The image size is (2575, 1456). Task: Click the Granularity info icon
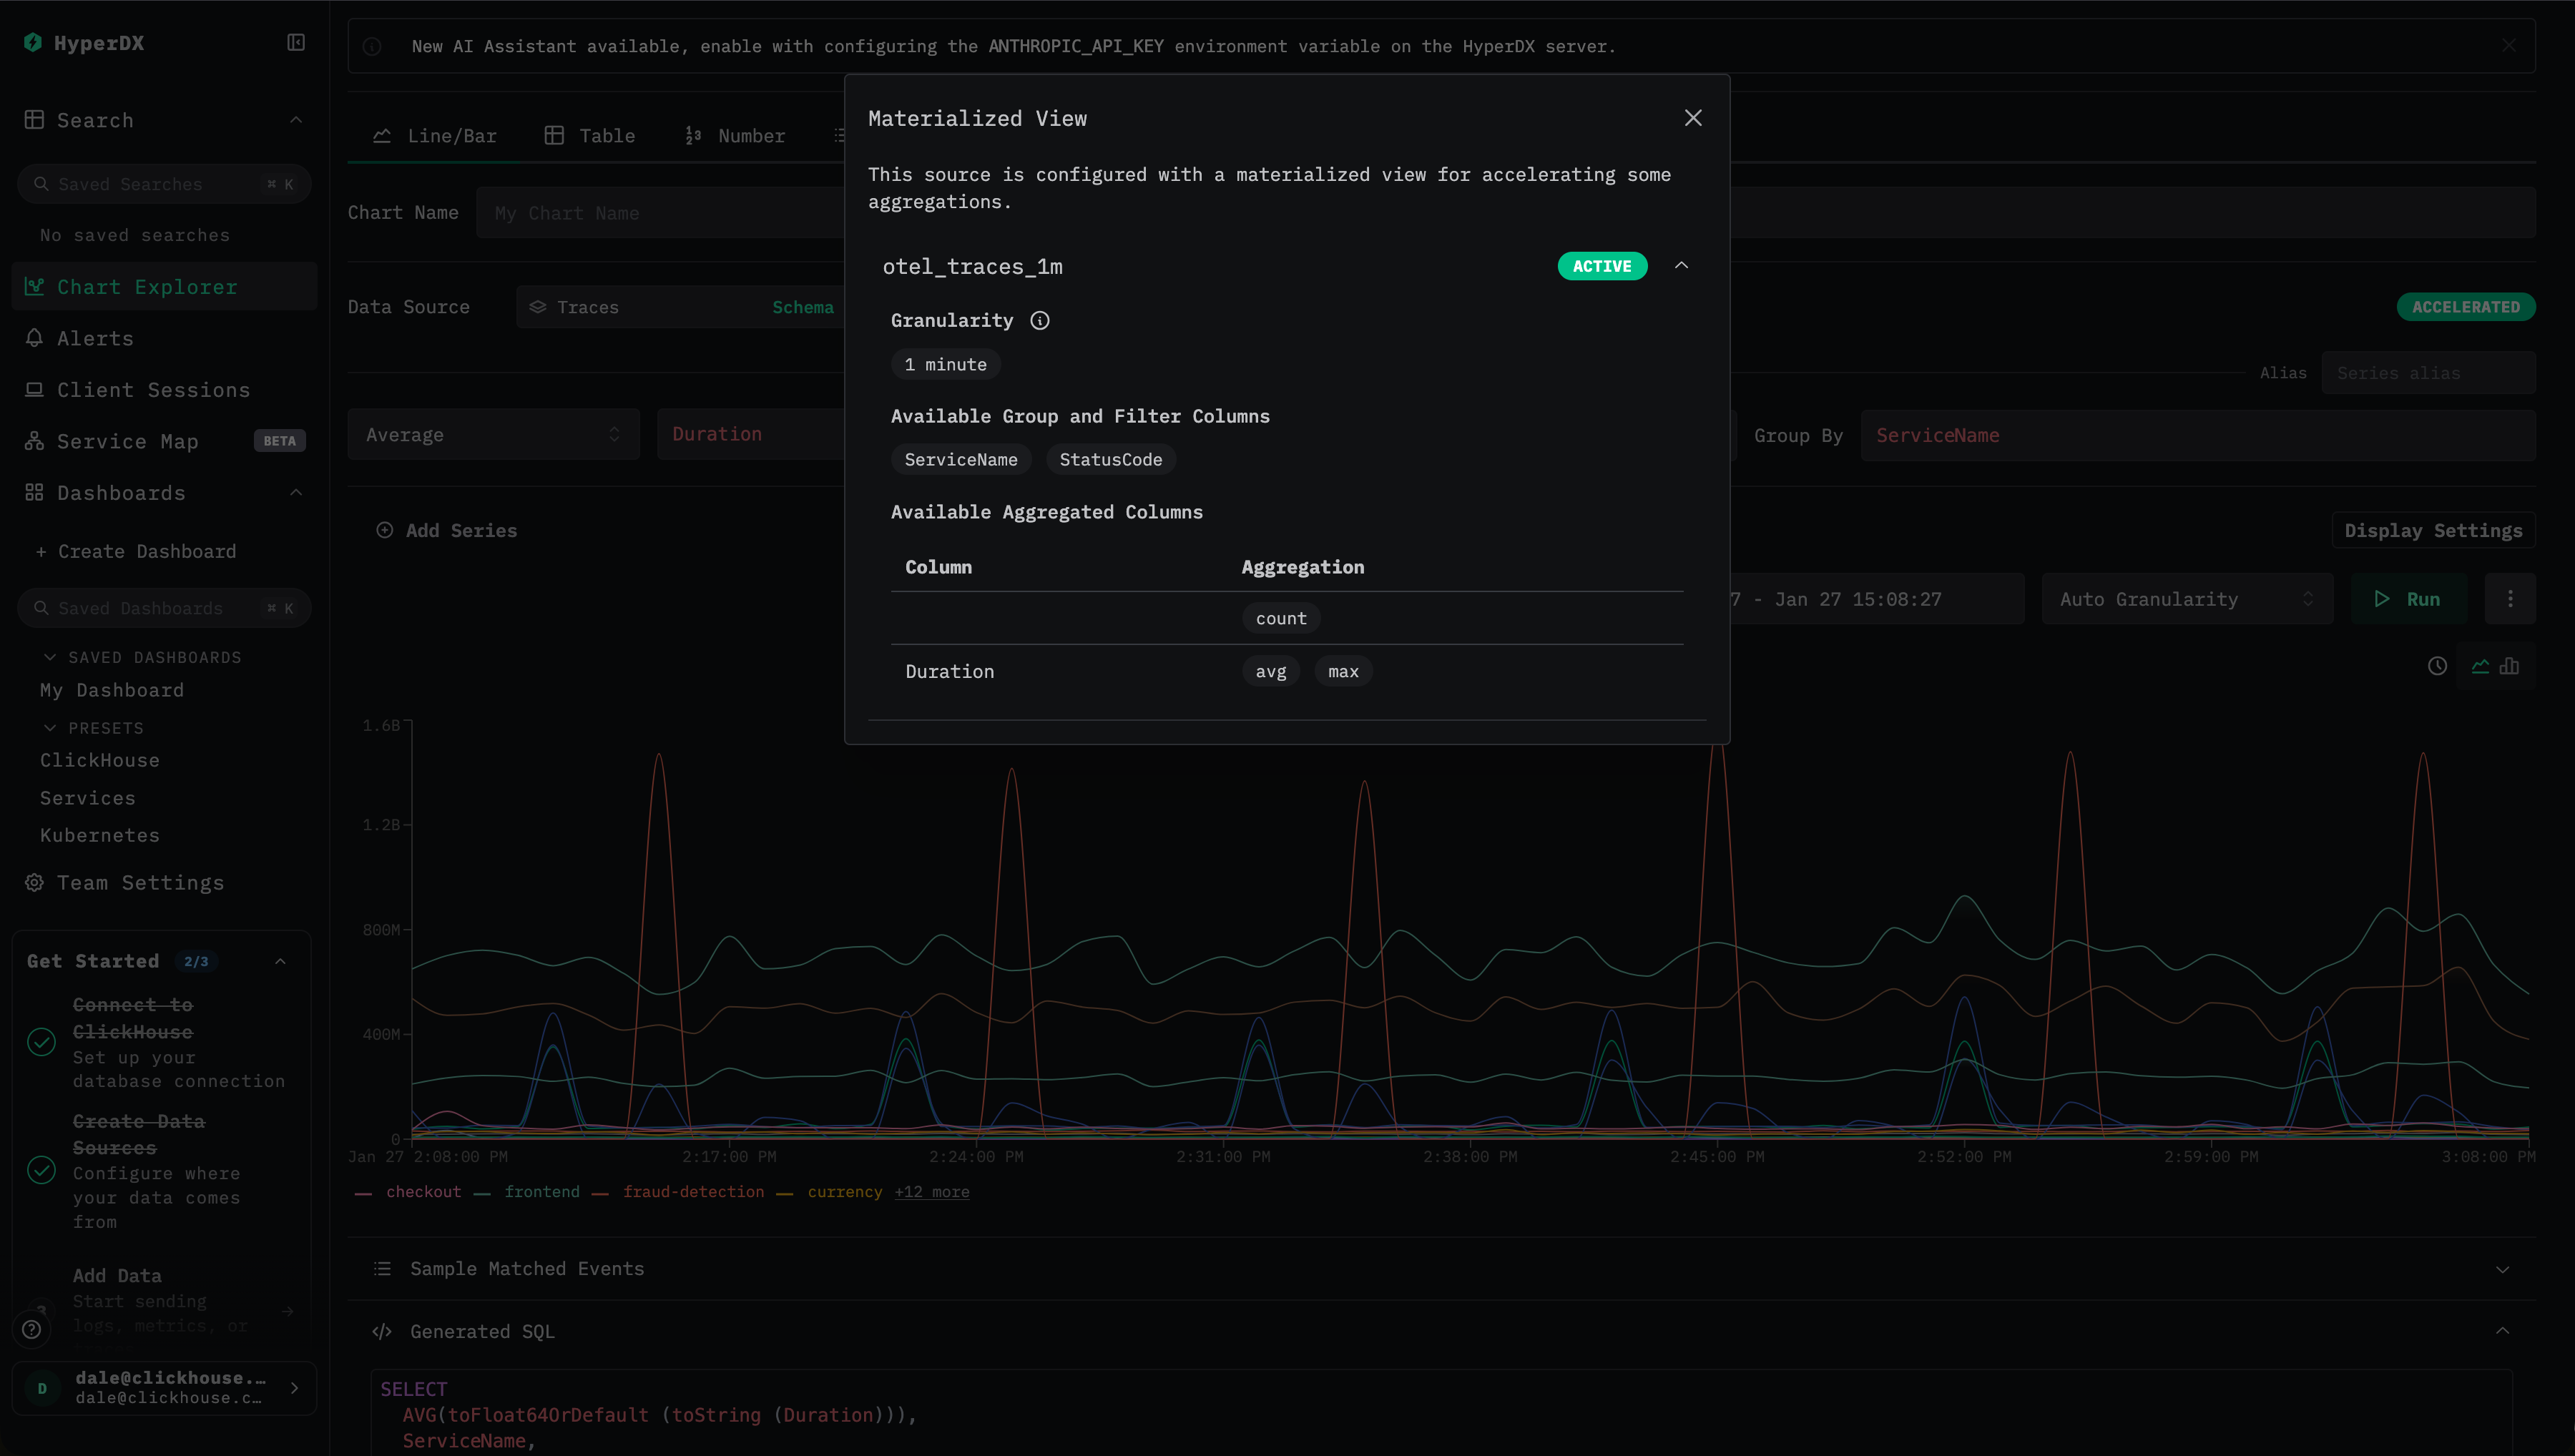click(1040, 320)
